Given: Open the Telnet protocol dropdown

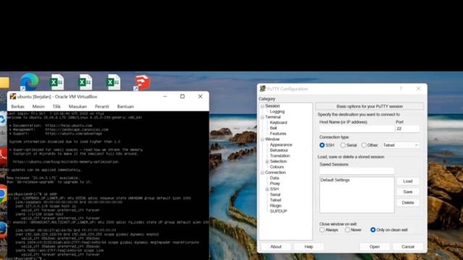Looking at the screenshot, I should click(401, 145).
